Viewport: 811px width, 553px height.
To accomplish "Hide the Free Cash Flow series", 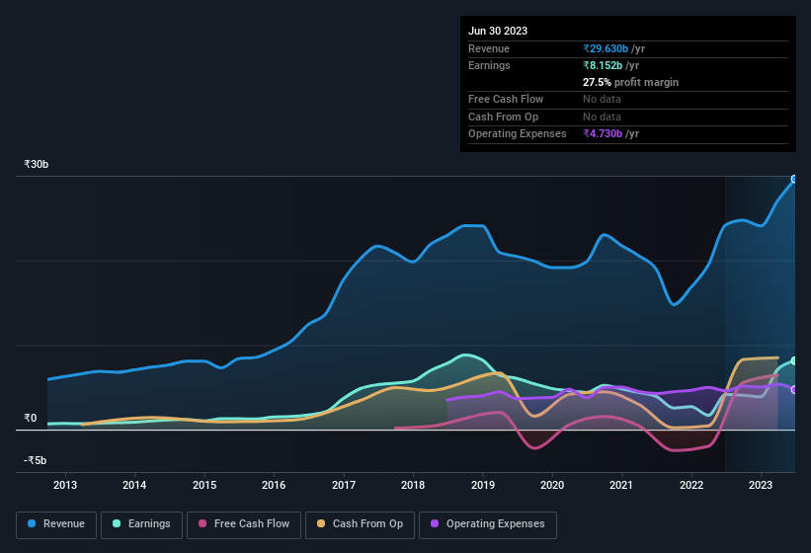I will [242, 524].
